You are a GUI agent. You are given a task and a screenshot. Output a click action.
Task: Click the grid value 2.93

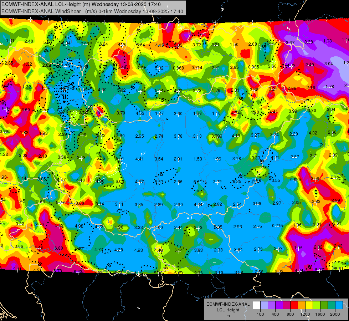[237, 226]
